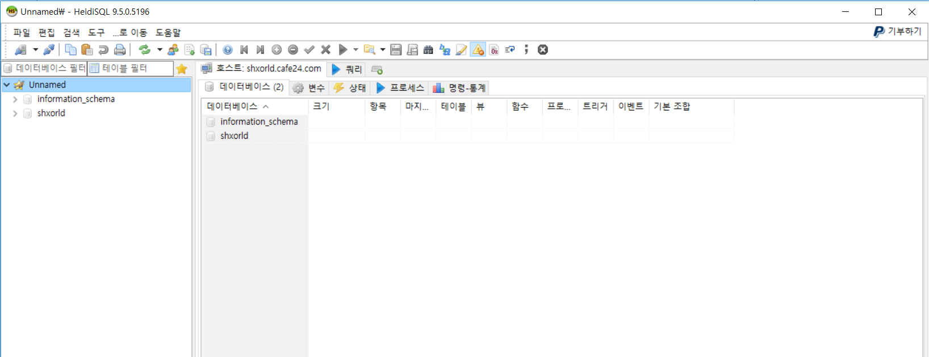Open the User manager icon
Viewport: 929px width, 357px height.
pyautogui.click(x=173, y=50)
